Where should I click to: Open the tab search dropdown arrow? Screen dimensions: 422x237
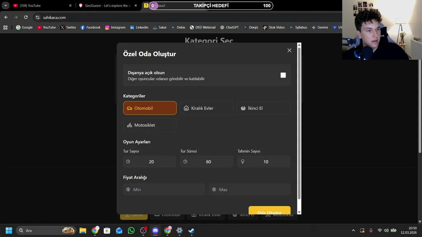[6, 6]
